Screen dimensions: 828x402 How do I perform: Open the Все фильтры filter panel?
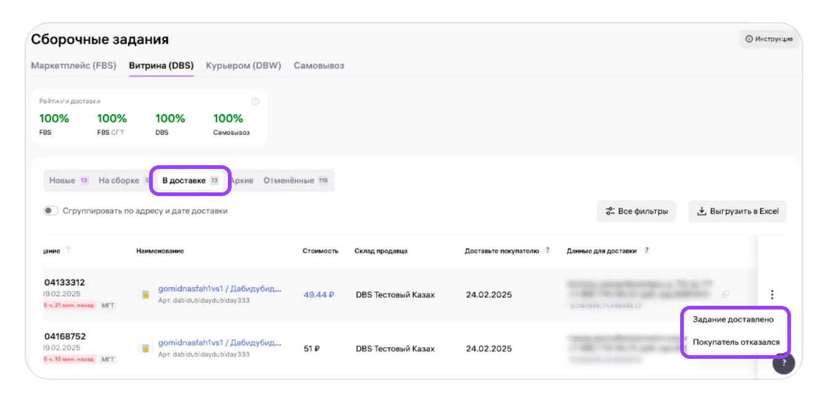pos(636,211)
